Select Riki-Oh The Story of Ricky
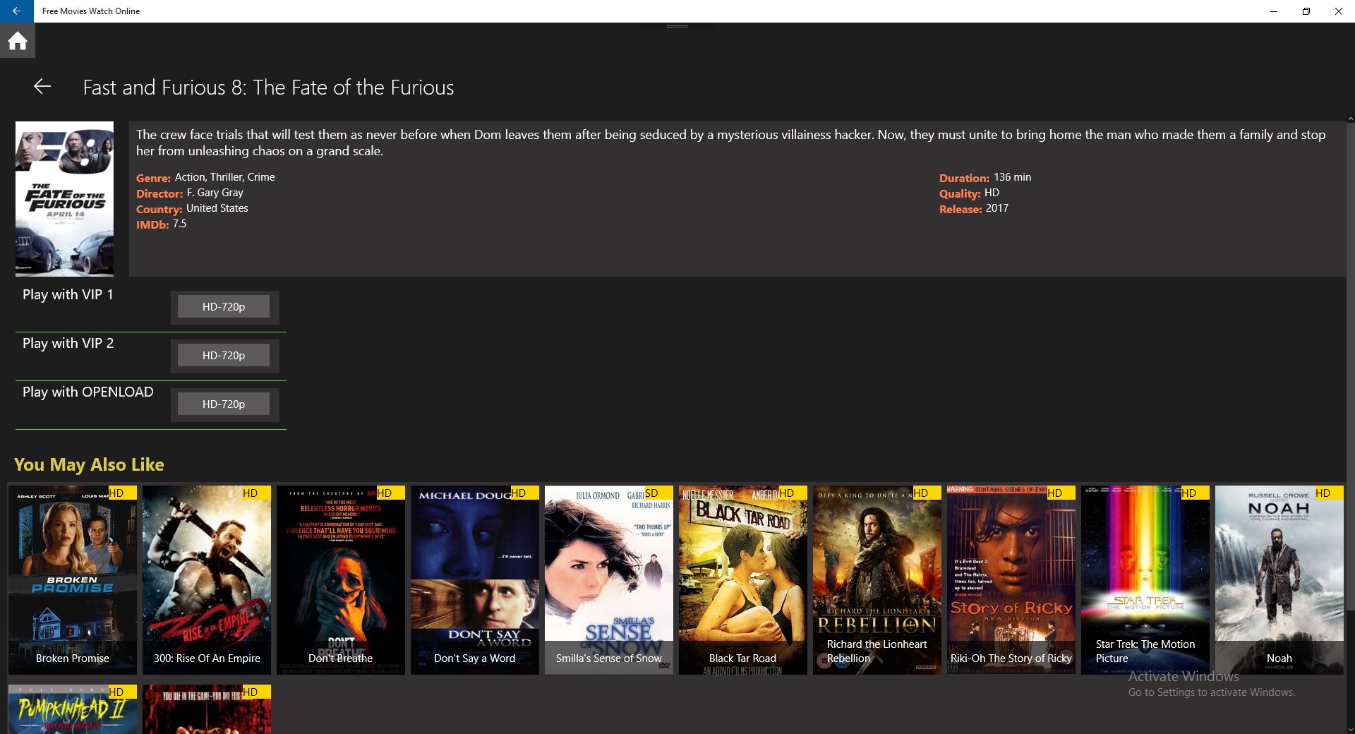 click(1011, 580)
